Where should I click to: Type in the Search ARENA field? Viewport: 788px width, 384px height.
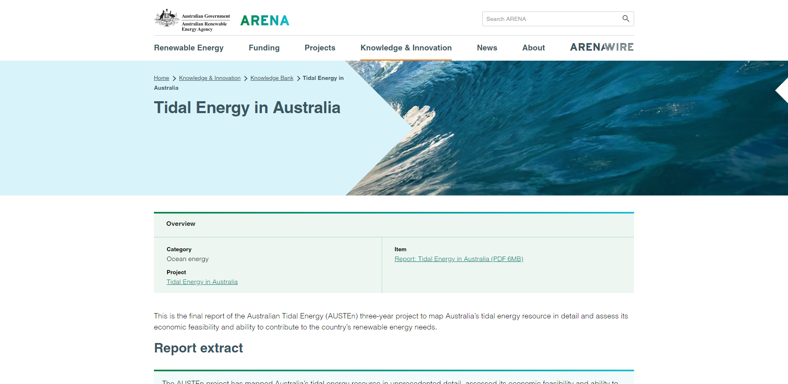pyautogui.click(x=550, y=19)
